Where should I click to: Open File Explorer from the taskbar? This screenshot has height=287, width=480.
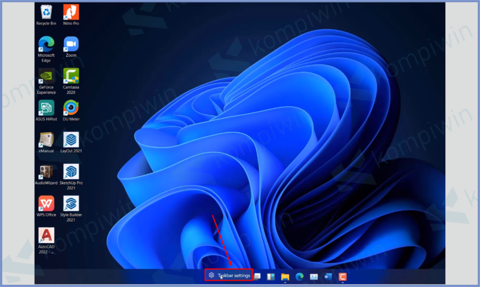[285, 277]
